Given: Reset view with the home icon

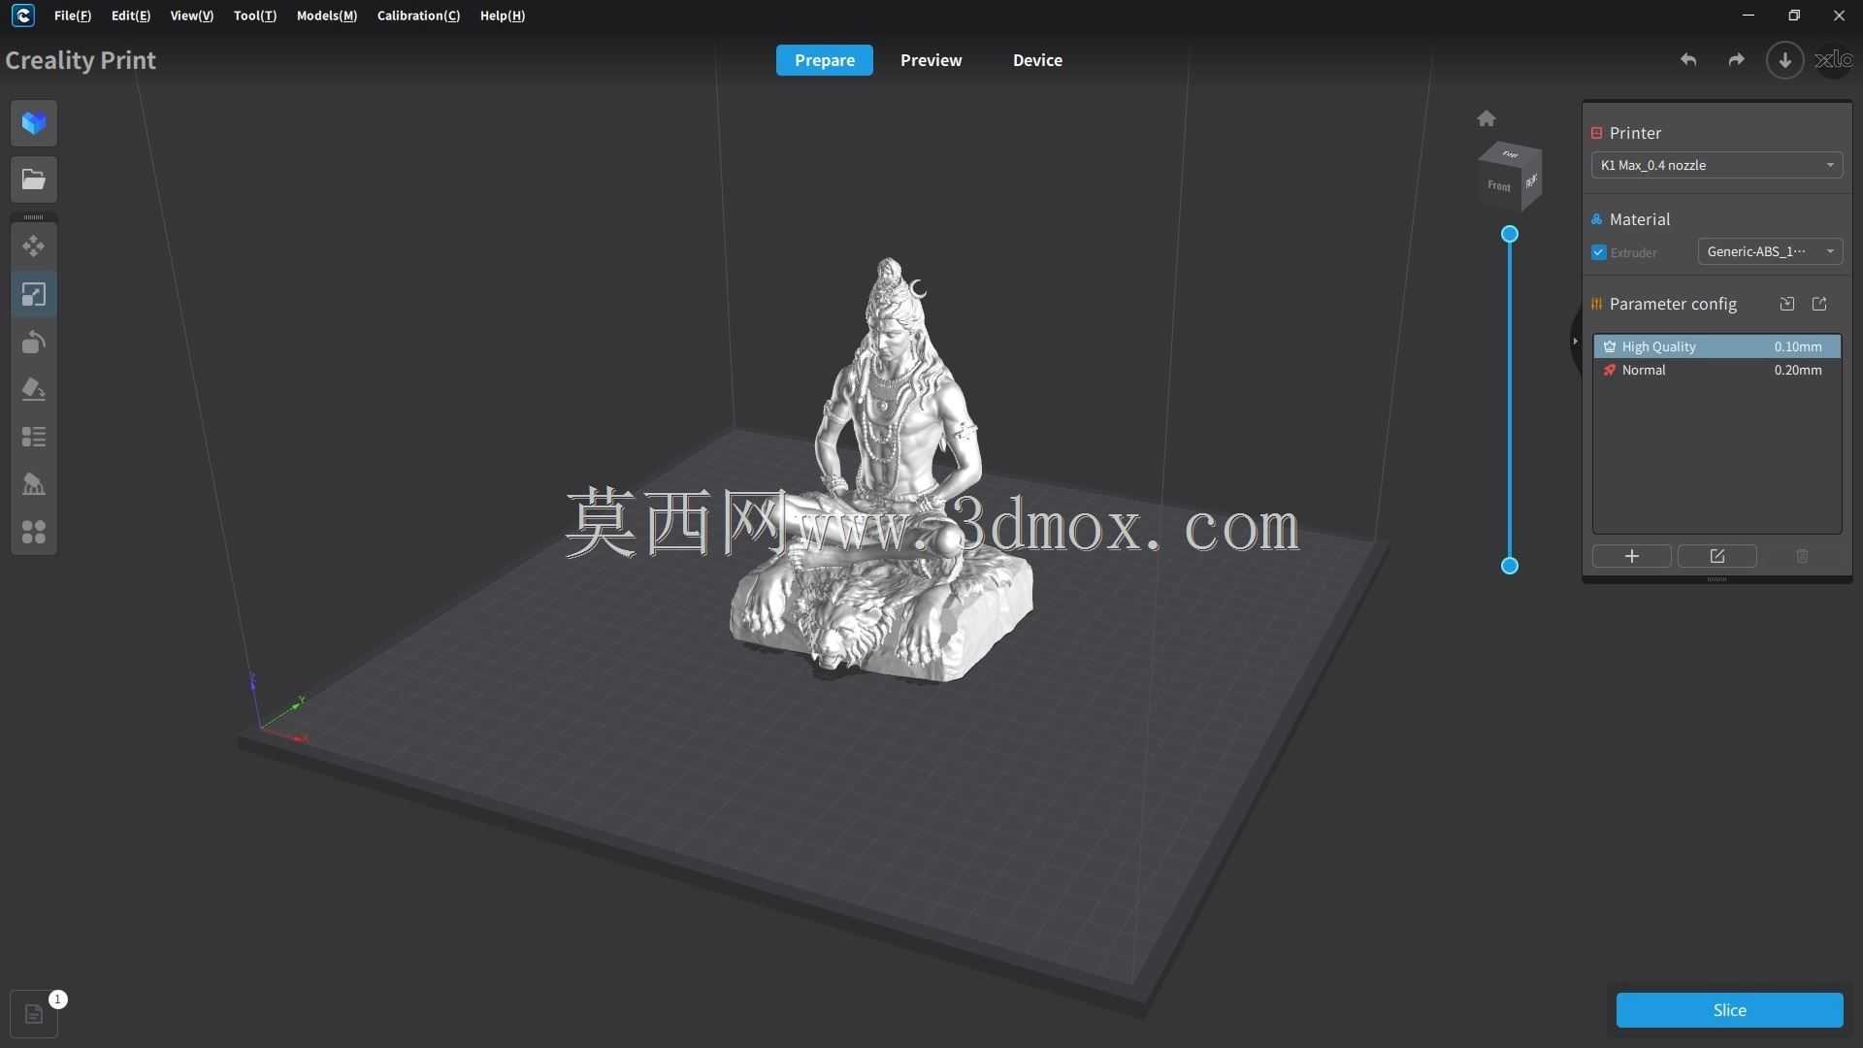Looking at the screenshot, I should pos(1487,118).
